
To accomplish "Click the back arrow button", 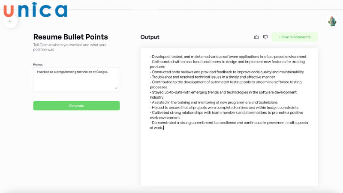I will tap(10, 21).
